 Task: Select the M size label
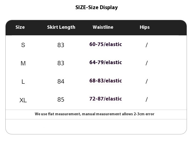(x=23, y=63)
